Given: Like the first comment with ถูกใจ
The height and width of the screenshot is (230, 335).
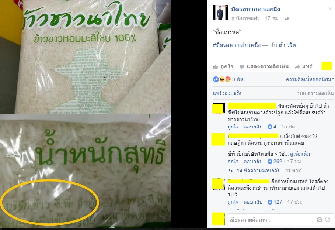Looking at the screenshot, I should tap(233, 127).
